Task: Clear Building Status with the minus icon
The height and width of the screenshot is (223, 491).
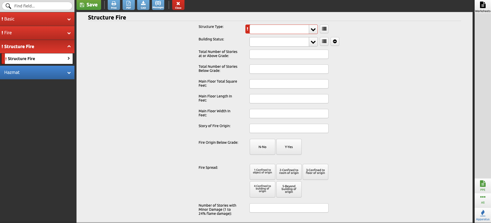Action: point(335,41)
